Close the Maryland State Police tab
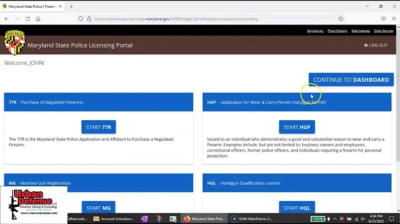400x224 pixels. (60, 6)
